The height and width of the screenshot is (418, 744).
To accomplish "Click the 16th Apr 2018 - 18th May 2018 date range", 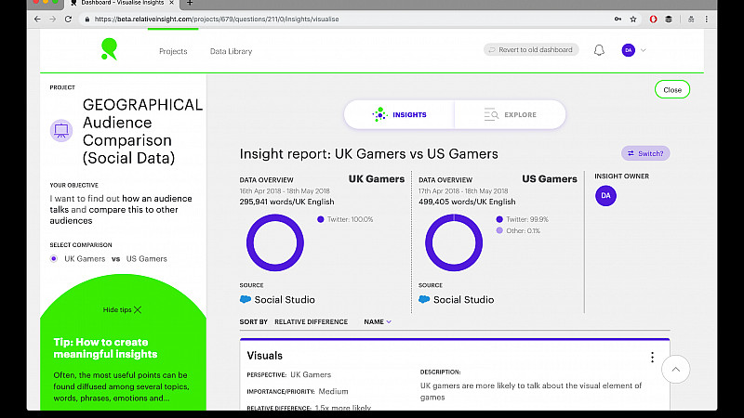I will pyautogui.click(x=285, y=191).
